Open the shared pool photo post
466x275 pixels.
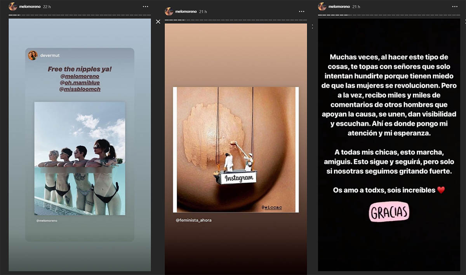[80, 158]
